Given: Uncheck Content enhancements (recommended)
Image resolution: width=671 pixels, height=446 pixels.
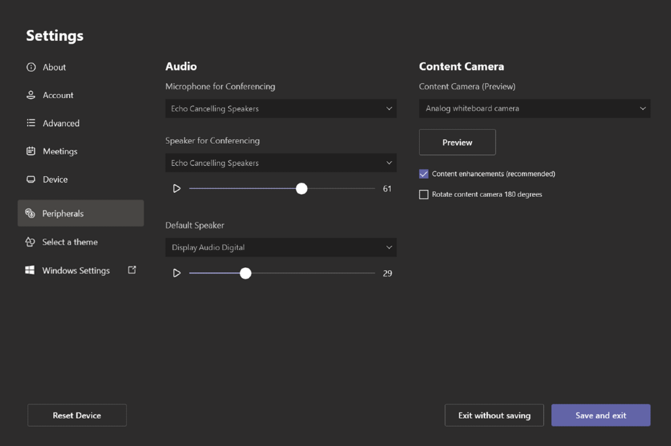Looking at the screenshot, I should pyautogui.click(x=424, y=174).
